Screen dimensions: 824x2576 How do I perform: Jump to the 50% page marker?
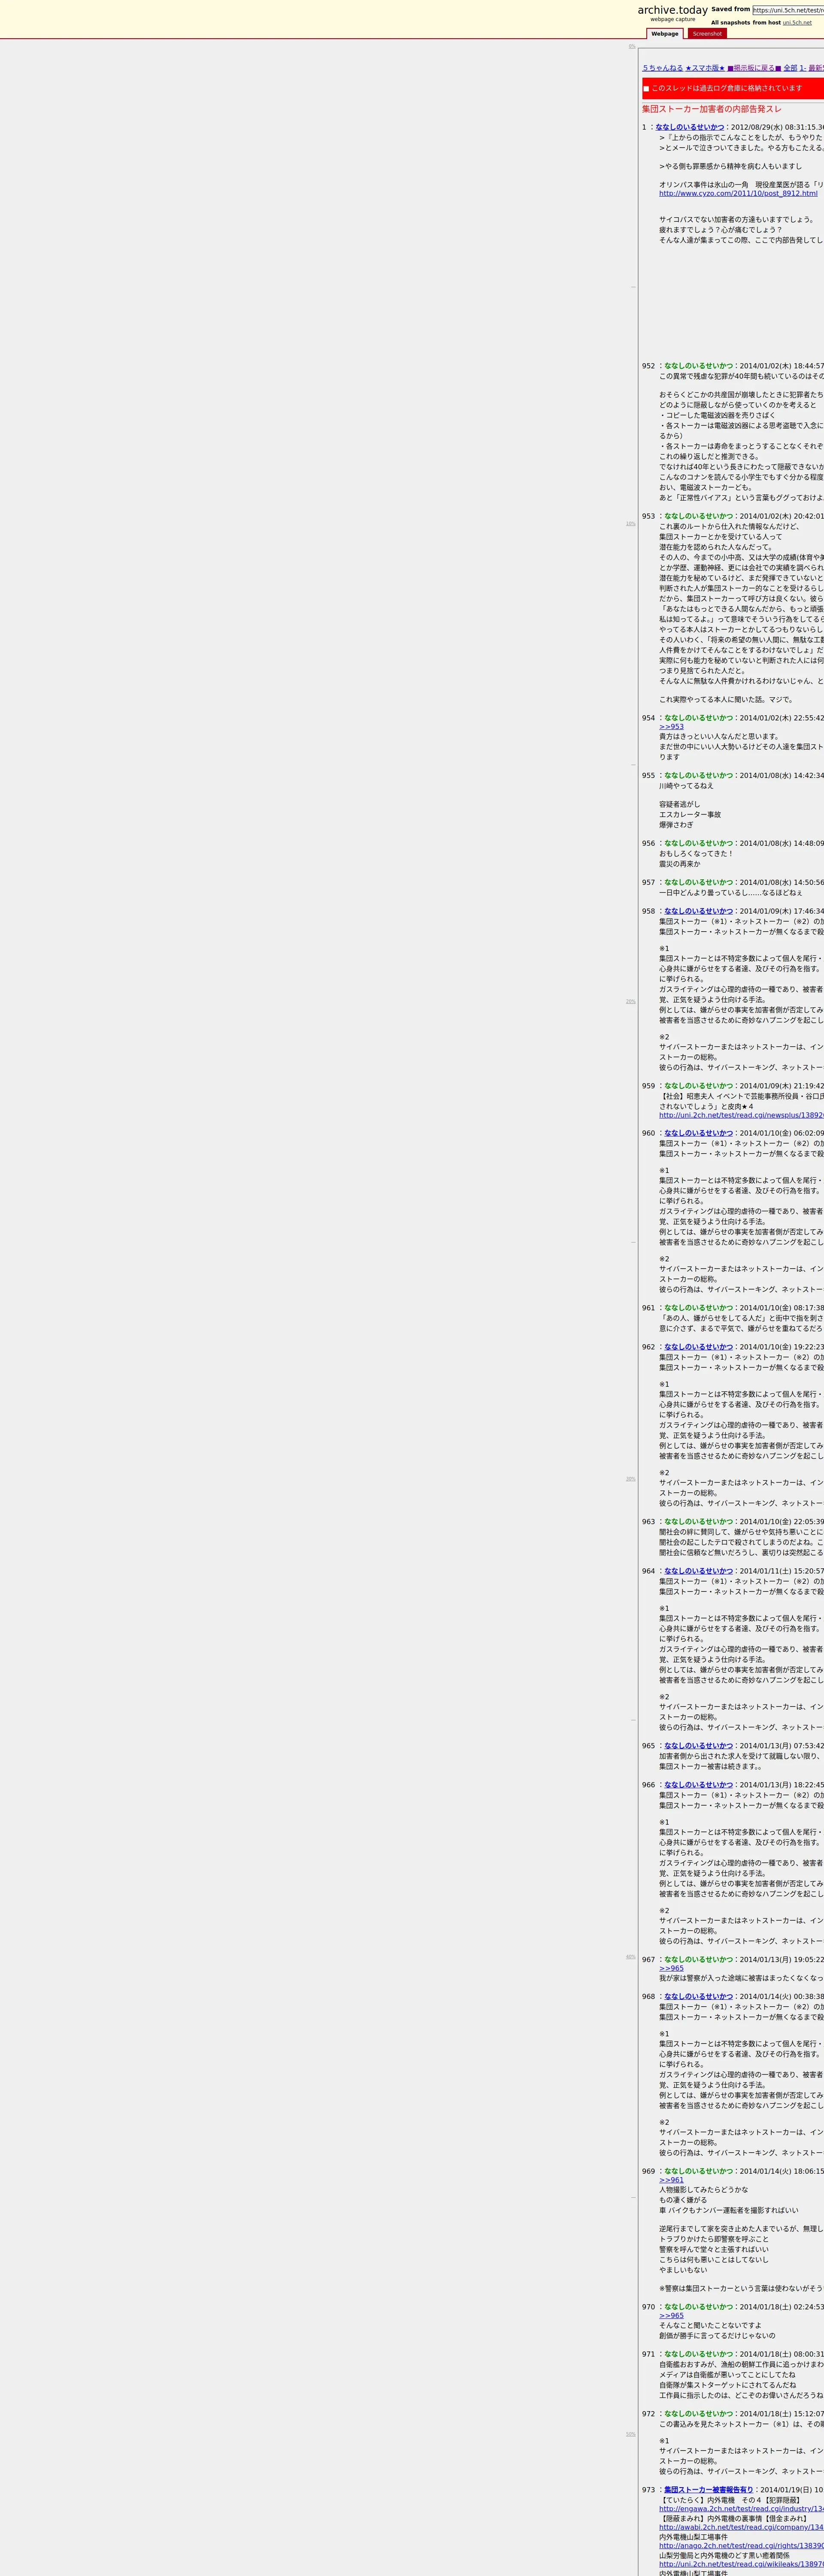pyautogui.click(x=631, y=2434)
